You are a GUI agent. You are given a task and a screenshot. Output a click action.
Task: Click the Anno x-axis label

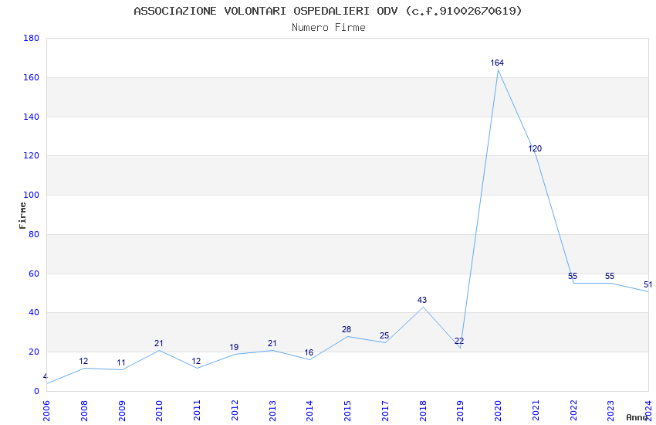pyautogui.click(x=637, y=417)
